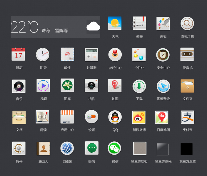This screenshot has height=176, width=207.
Task: Launch the 浏览器 browser globe icon
Action: (x=67, y=148)
